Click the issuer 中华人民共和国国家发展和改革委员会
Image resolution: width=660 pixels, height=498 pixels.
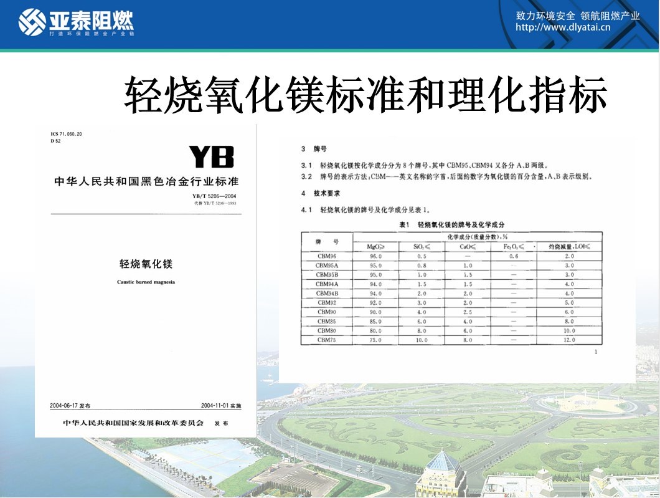133,423
